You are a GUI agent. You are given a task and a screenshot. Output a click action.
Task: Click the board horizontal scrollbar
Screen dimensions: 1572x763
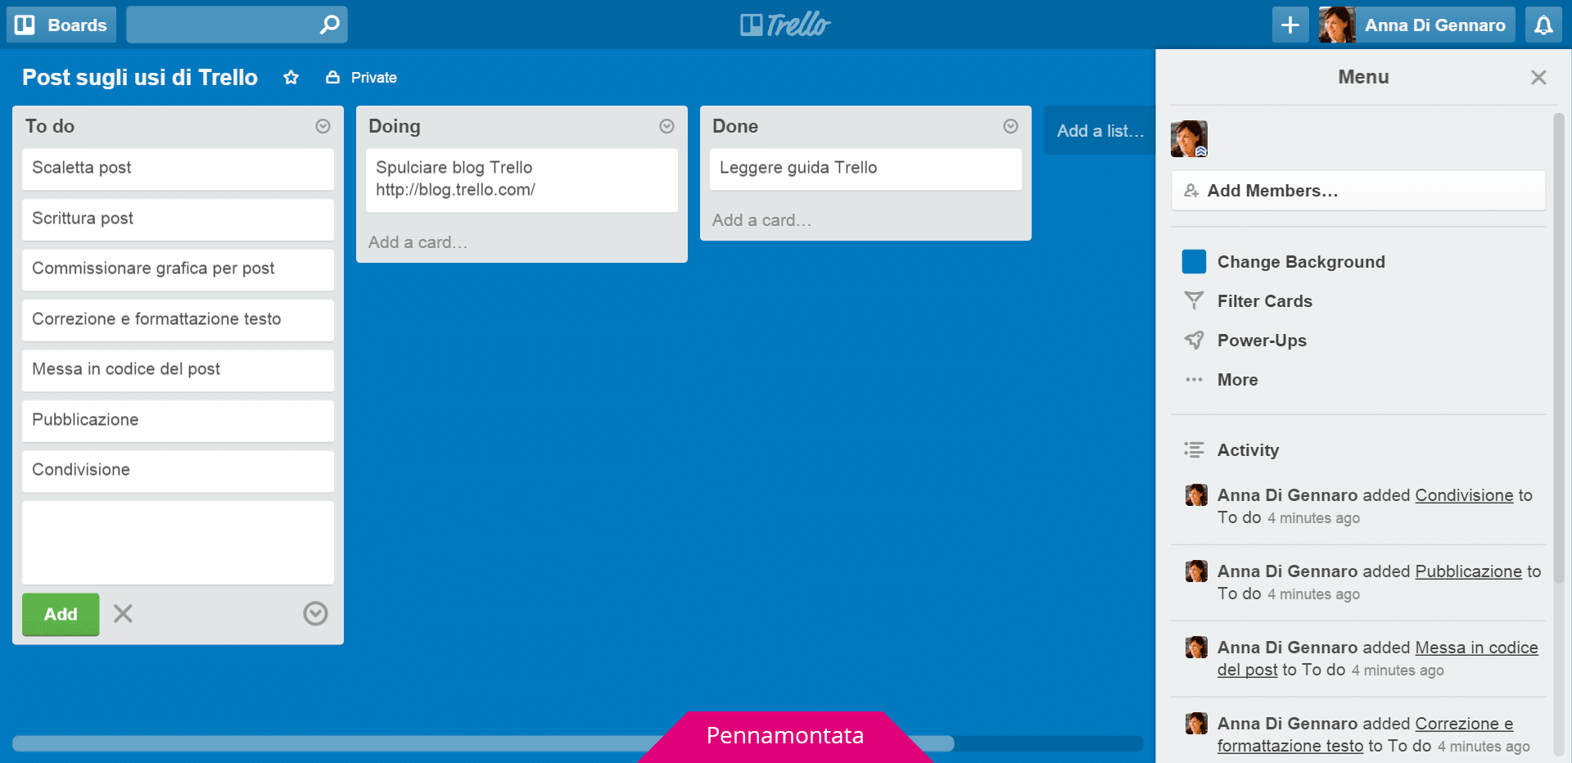[x=483, y=743]
